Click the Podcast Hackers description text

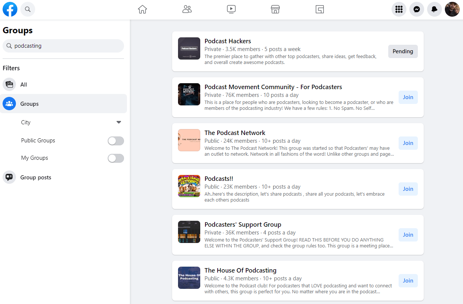pyautogui.click(x=291, y=60)
